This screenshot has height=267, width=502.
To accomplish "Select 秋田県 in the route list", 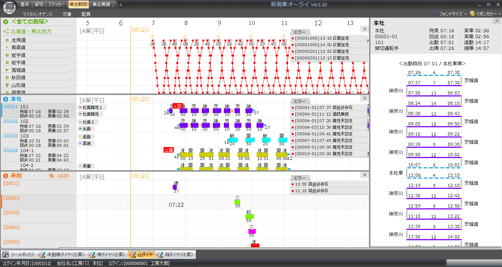I will (18, 78).
